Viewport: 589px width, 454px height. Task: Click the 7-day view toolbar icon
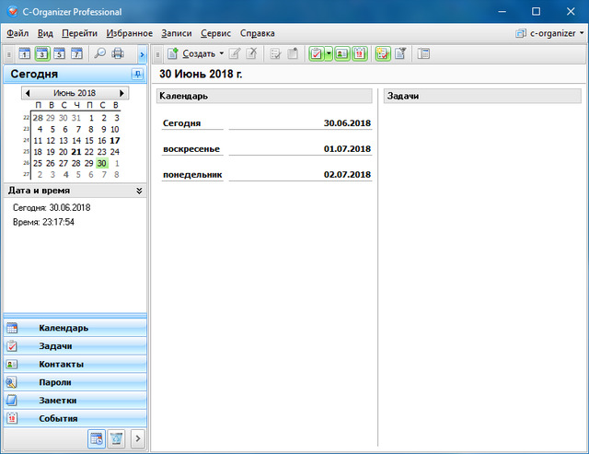(x=76, y=53)
